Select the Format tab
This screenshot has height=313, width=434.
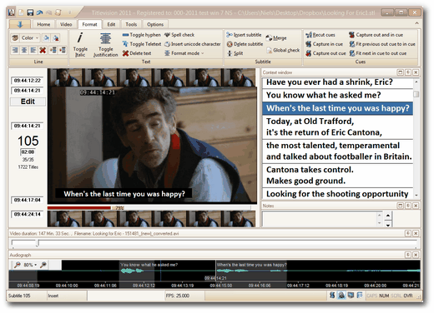(x=89, y=24)
